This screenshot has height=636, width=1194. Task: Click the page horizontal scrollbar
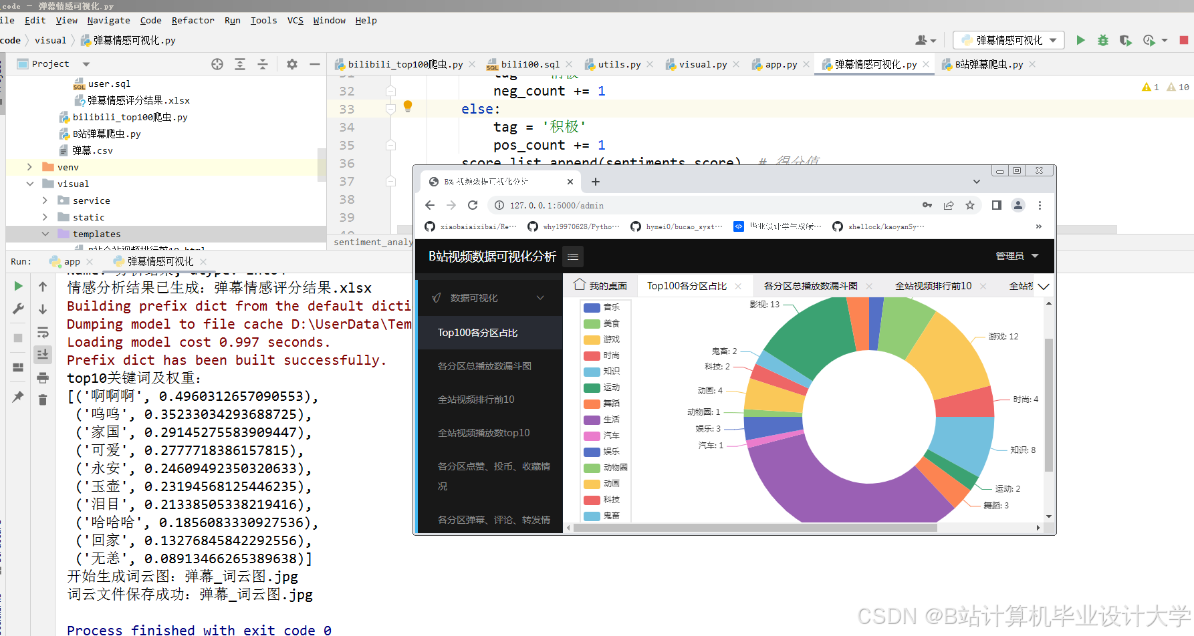[x=755, y=528]
